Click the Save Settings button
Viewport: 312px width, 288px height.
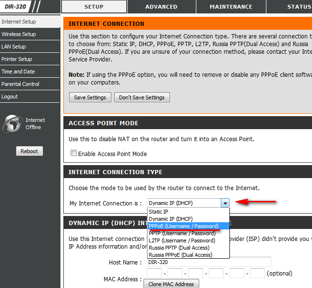point(90,97)
